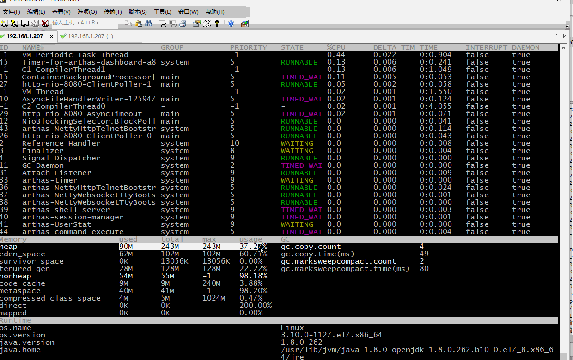Click the tab strip left scroll arrow

(556, 36)
